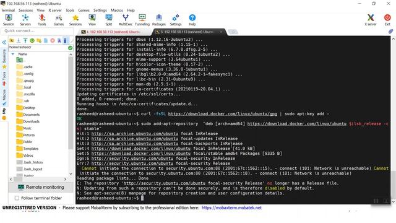Toggle Follow terminal folder checkbox
396x223 pixels.
[x=17, y=198]
